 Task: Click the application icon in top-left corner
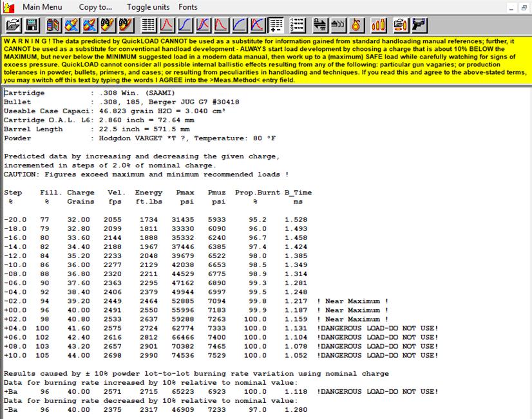8,7
